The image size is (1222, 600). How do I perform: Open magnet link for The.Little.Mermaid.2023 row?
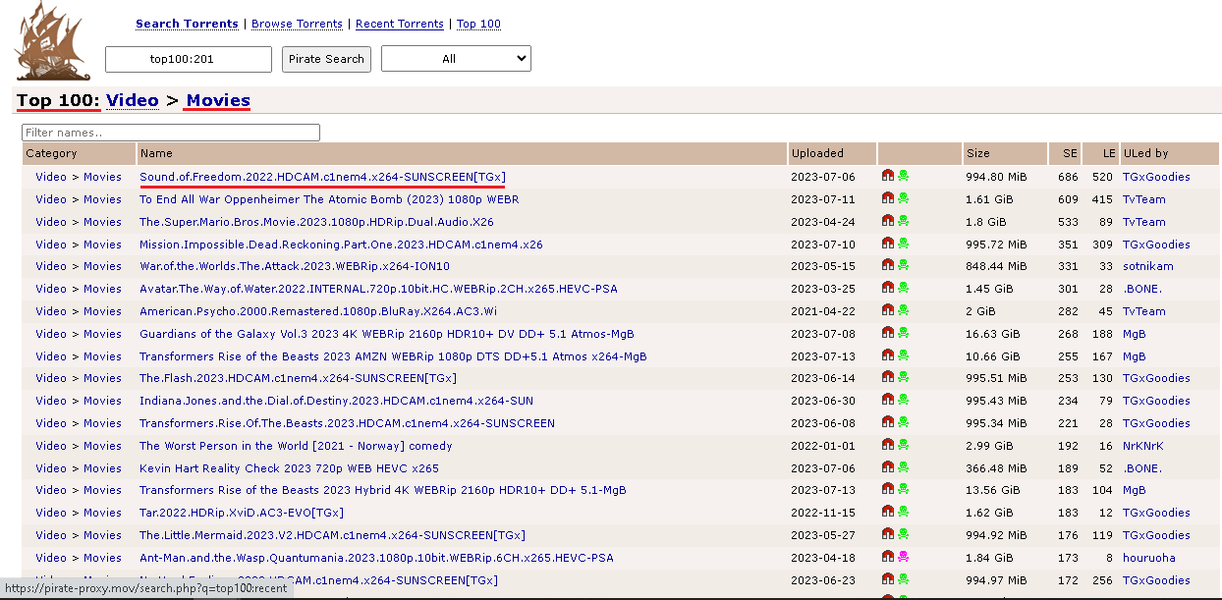[888, 534]
